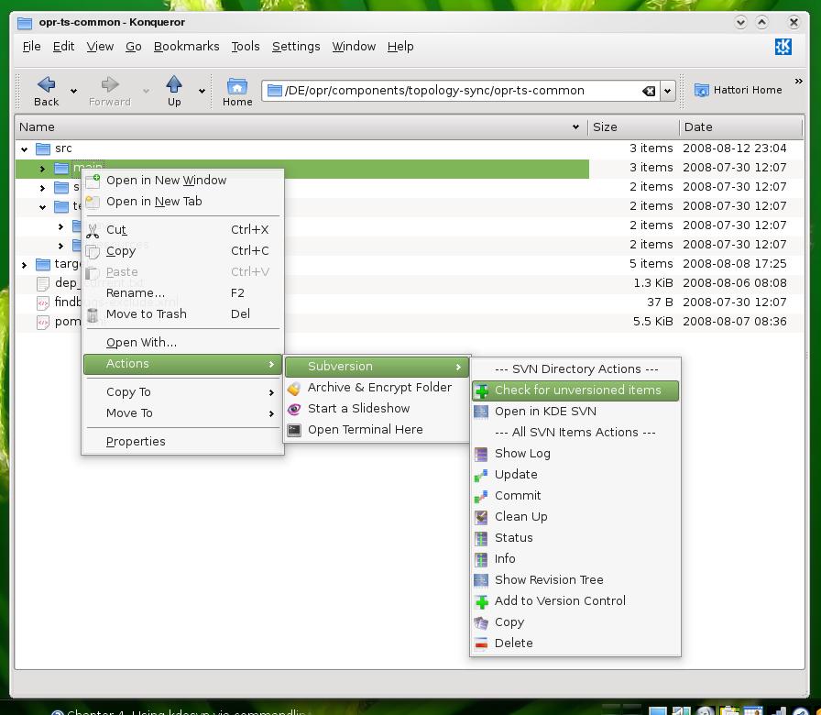Click the SVN Commit icon

tap(481, 496)
